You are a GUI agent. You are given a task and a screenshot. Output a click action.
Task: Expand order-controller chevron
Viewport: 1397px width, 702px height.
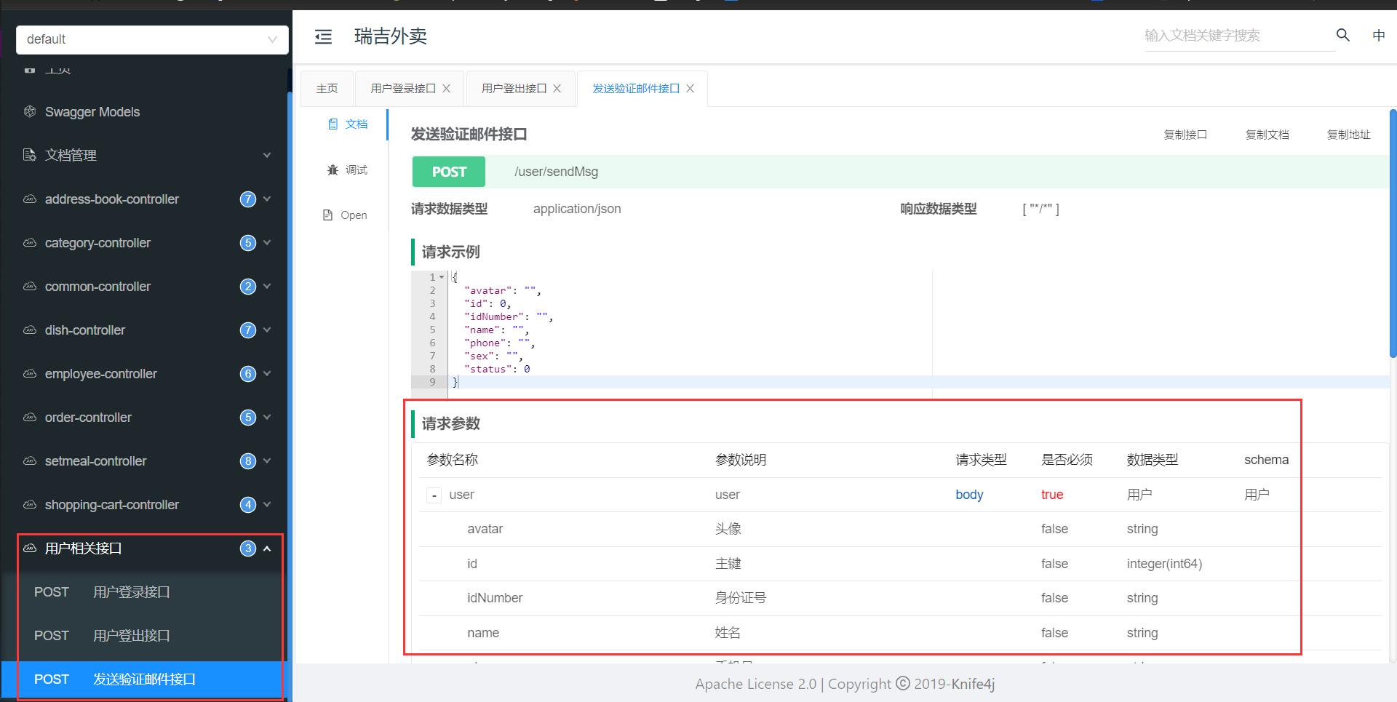[x=267, y=417]
